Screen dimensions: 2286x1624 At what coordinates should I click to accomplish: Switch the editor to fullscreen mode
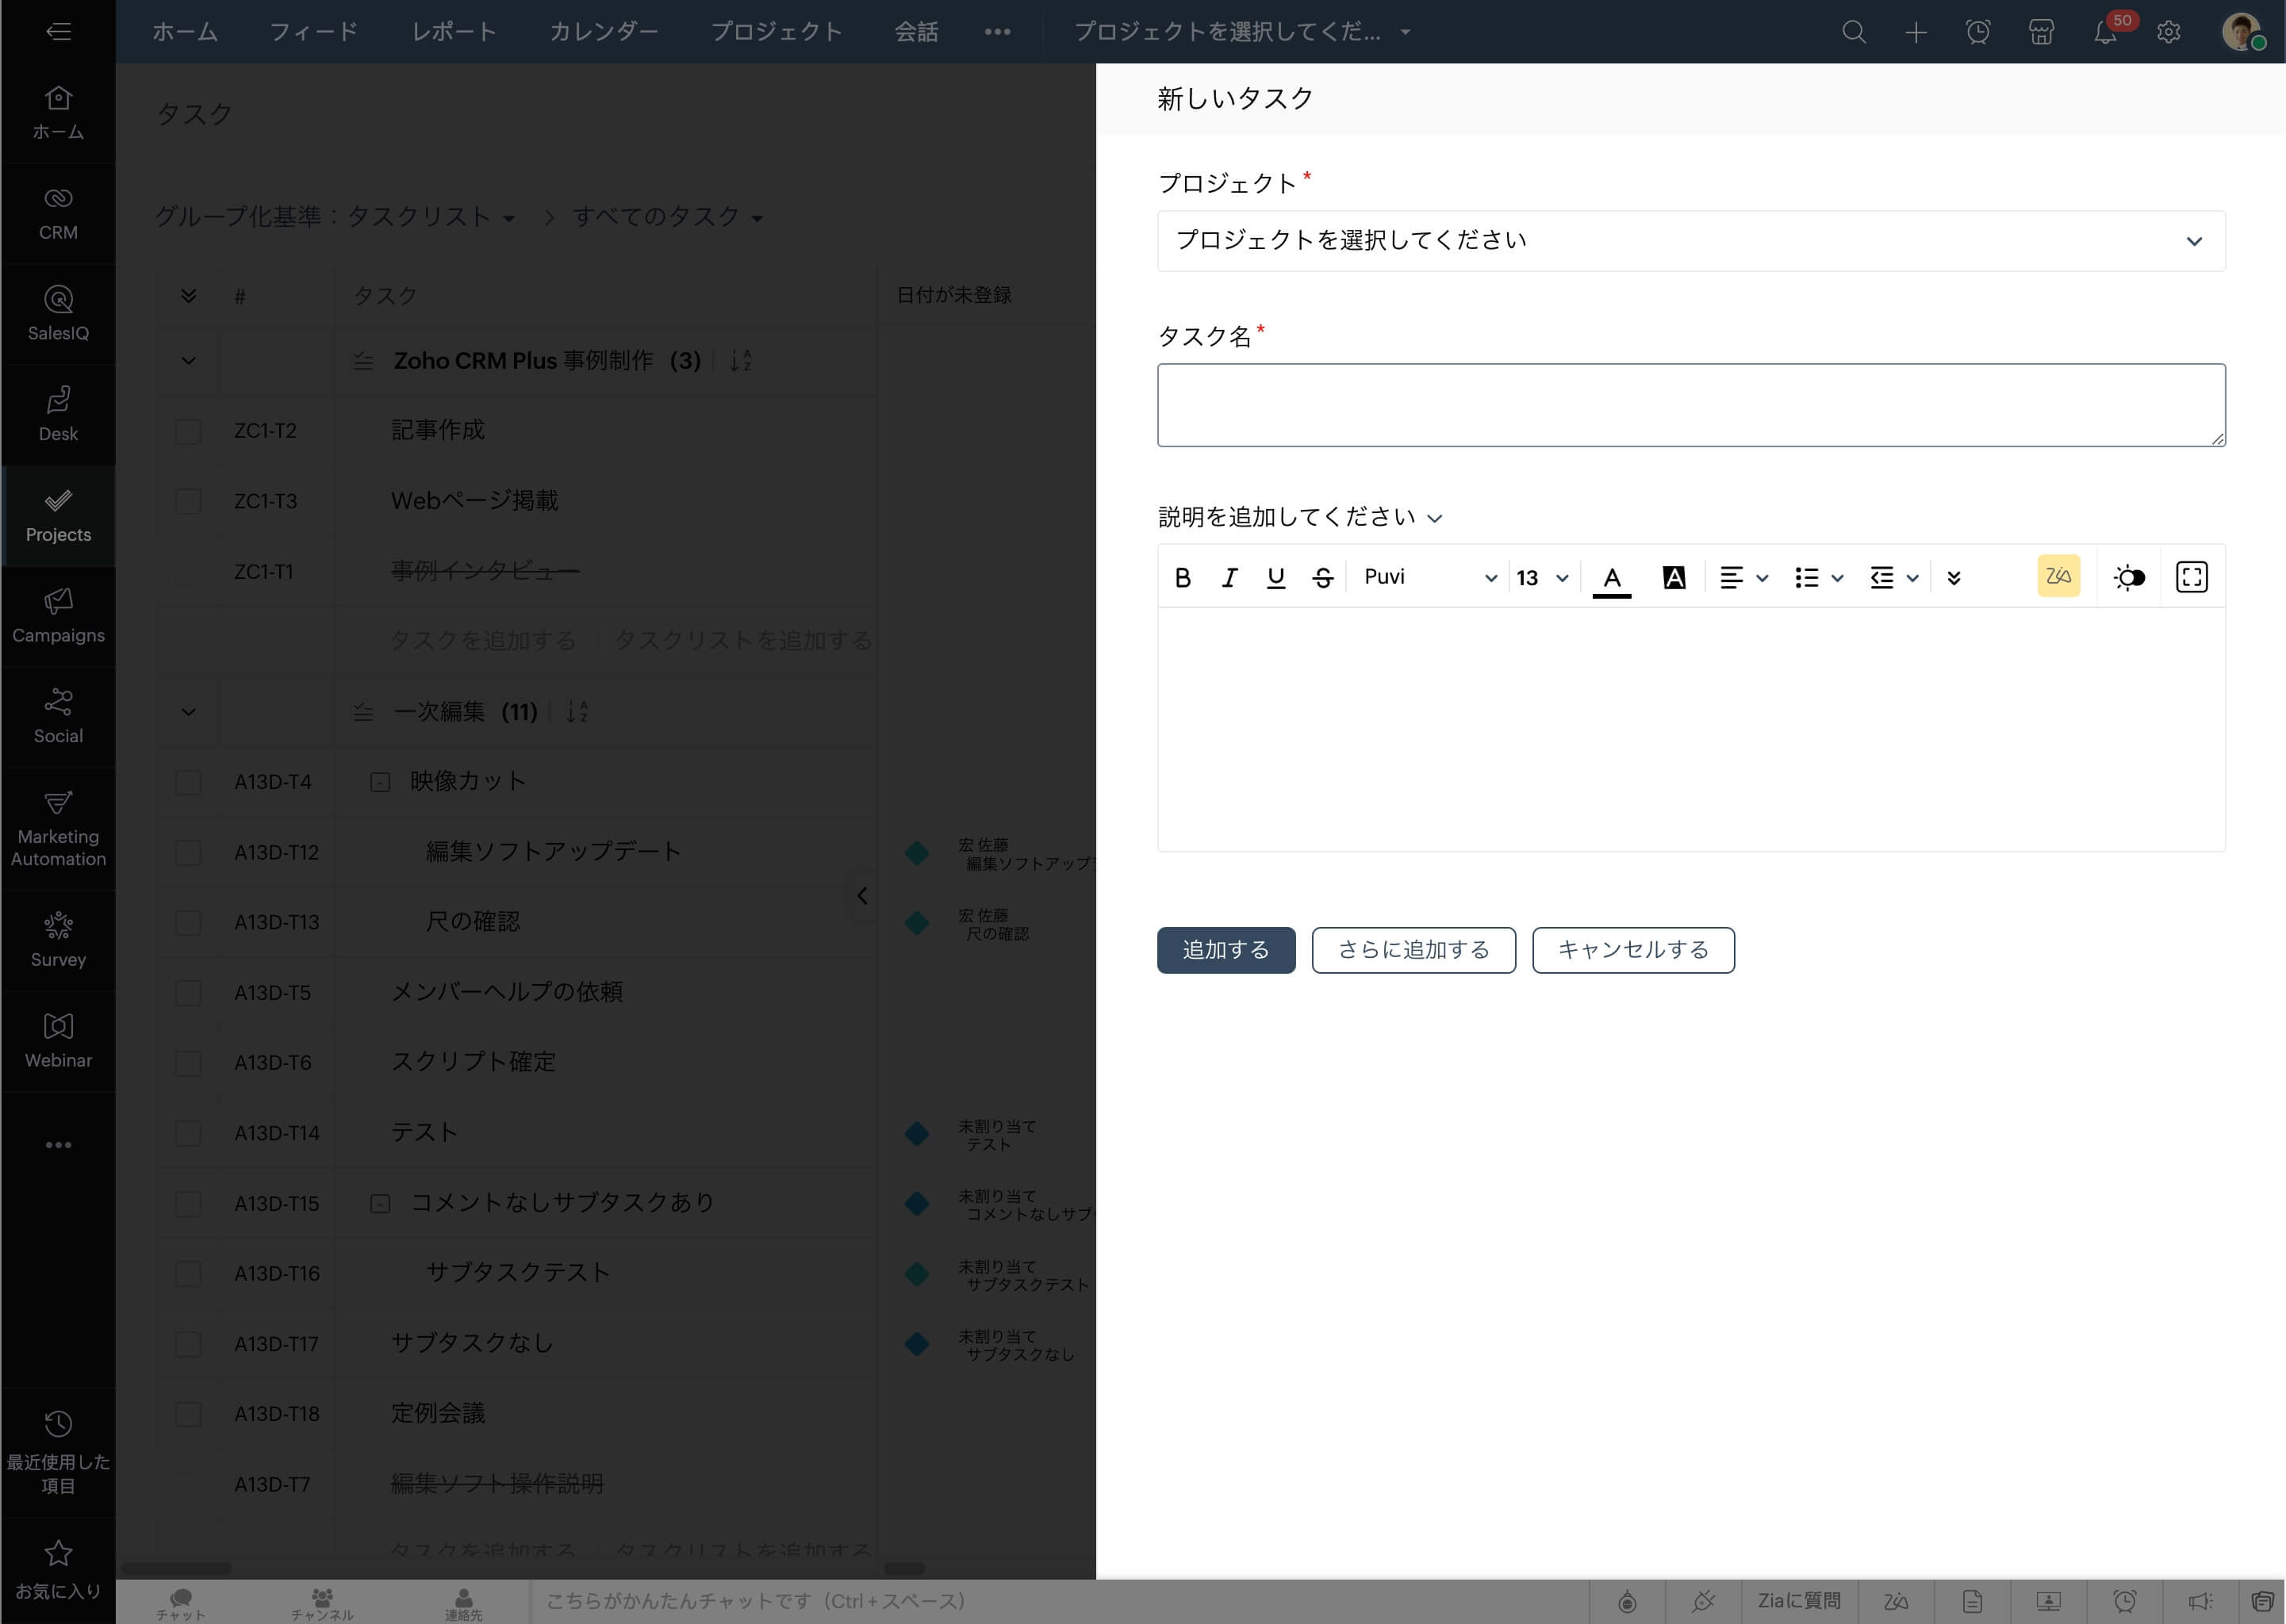coord(2191,576)
